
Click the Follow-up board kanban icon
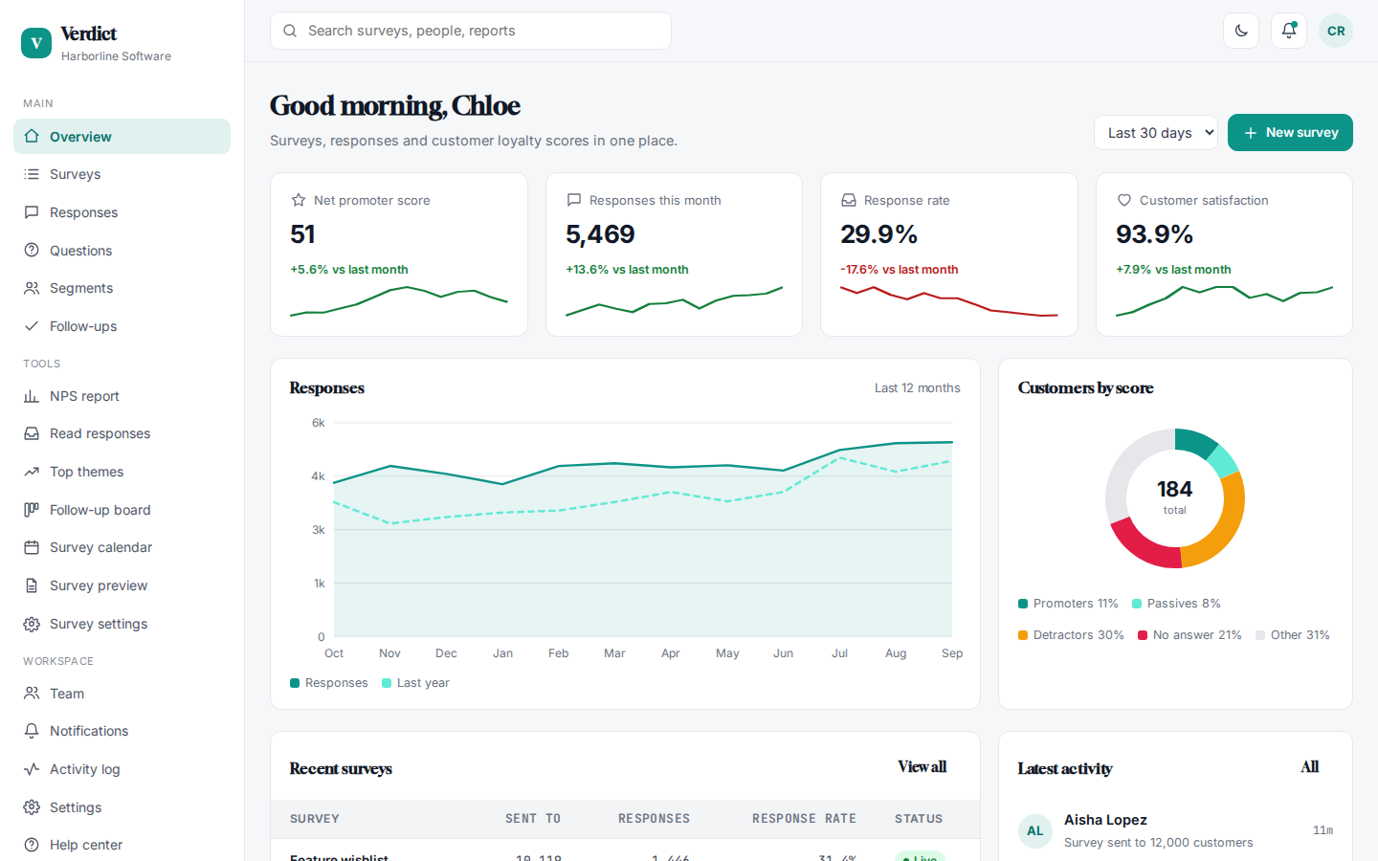32,510
